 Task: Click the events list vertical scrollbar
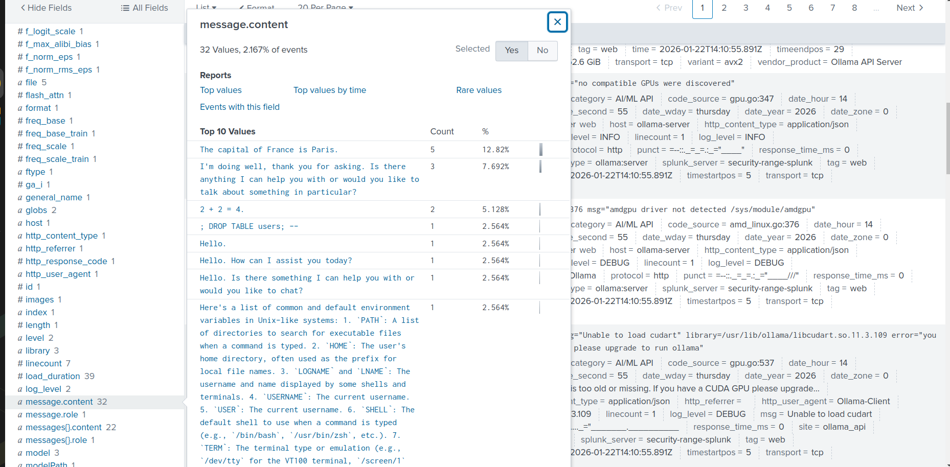(x=947, y=138)
